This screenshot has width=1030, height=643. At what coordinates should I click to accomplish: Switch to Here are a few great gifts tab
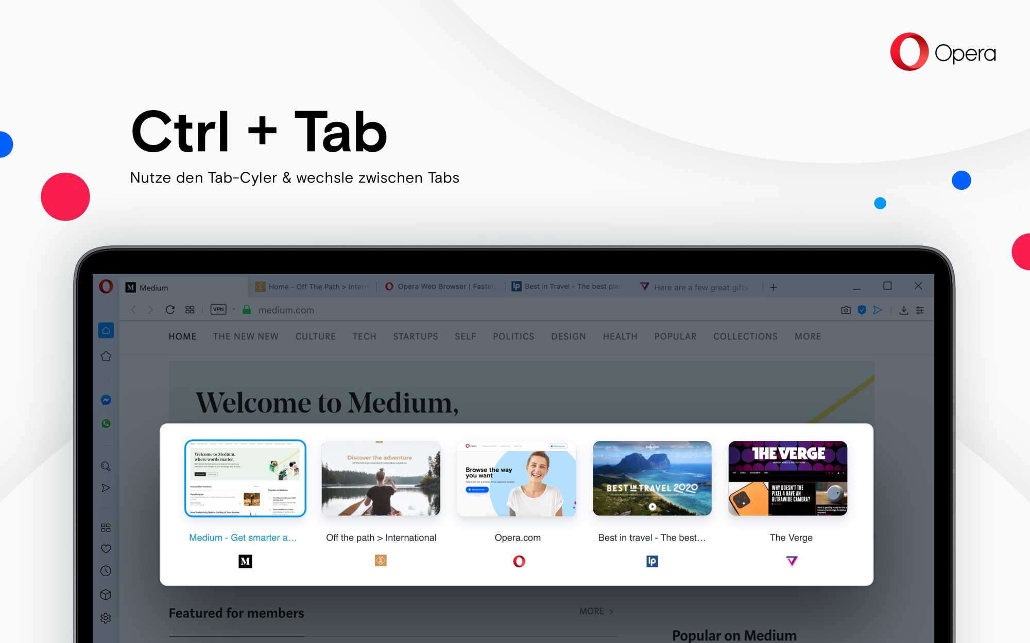[698, 287]
